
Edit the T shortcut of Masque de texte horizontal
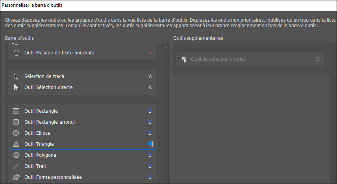pyautogui.click(x=150, y=53)
